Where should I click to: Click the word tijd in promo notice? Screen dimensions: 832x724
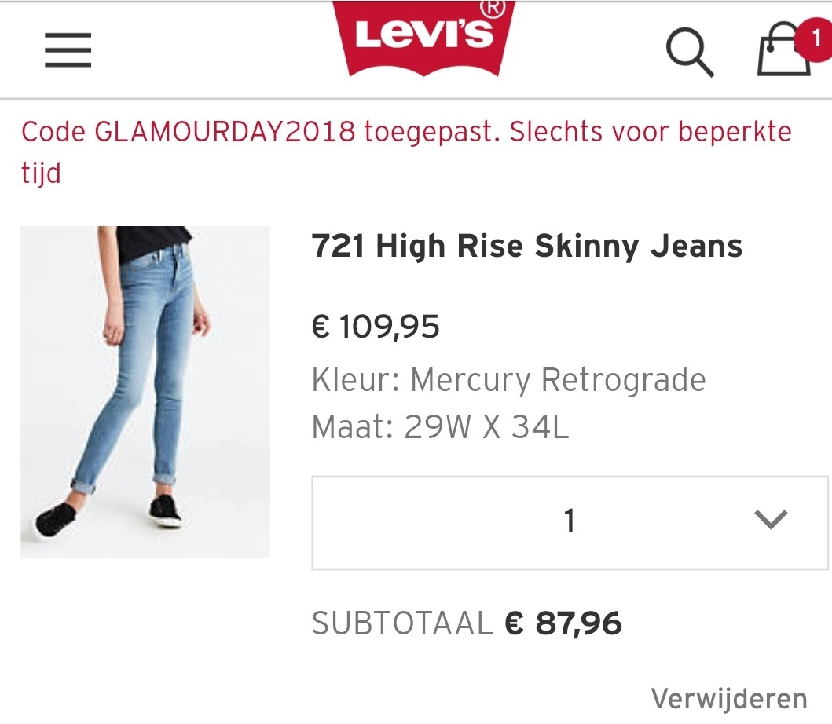[x=42, y=173]
